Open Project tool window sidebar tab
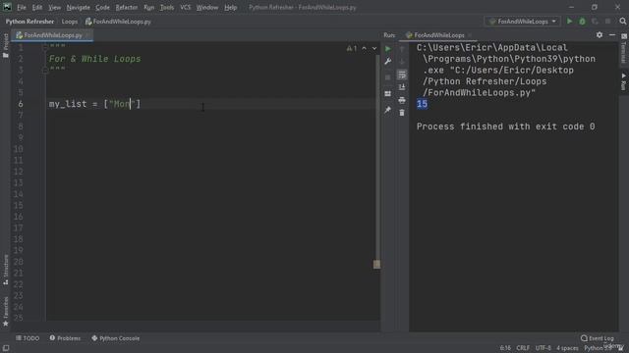The image size is (629, 353). click(x=5, y=45)
